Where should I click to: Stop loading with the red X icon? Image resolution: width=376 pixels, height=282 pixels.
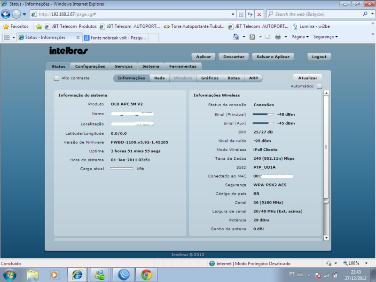click(x=259, y=14)
